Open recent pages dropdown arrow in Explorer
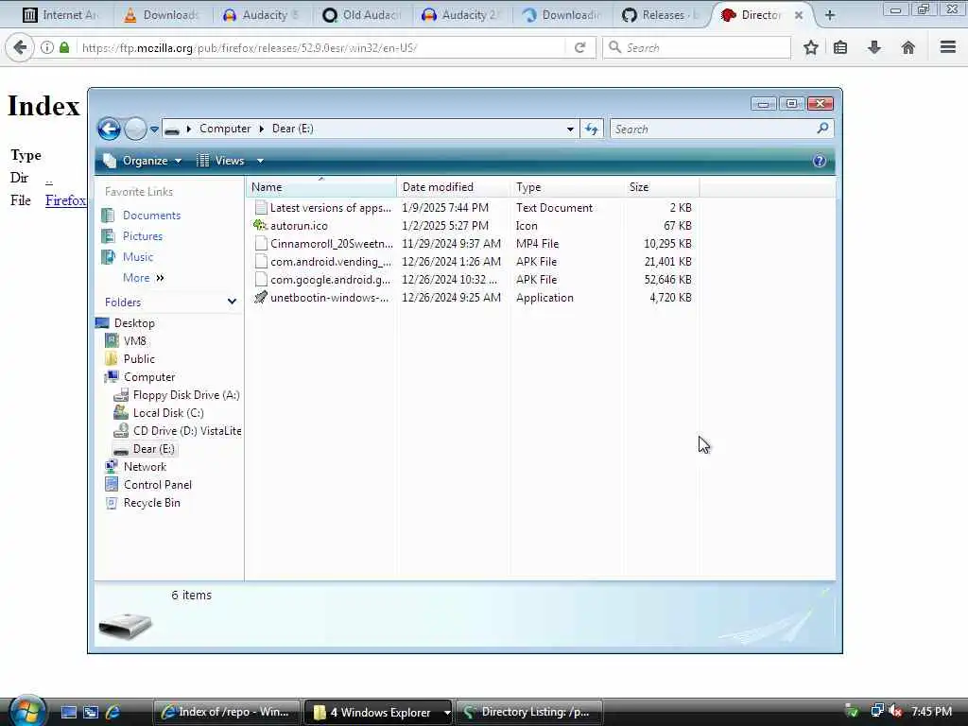This screenshot has height=726, width=968. pos(154,129)
